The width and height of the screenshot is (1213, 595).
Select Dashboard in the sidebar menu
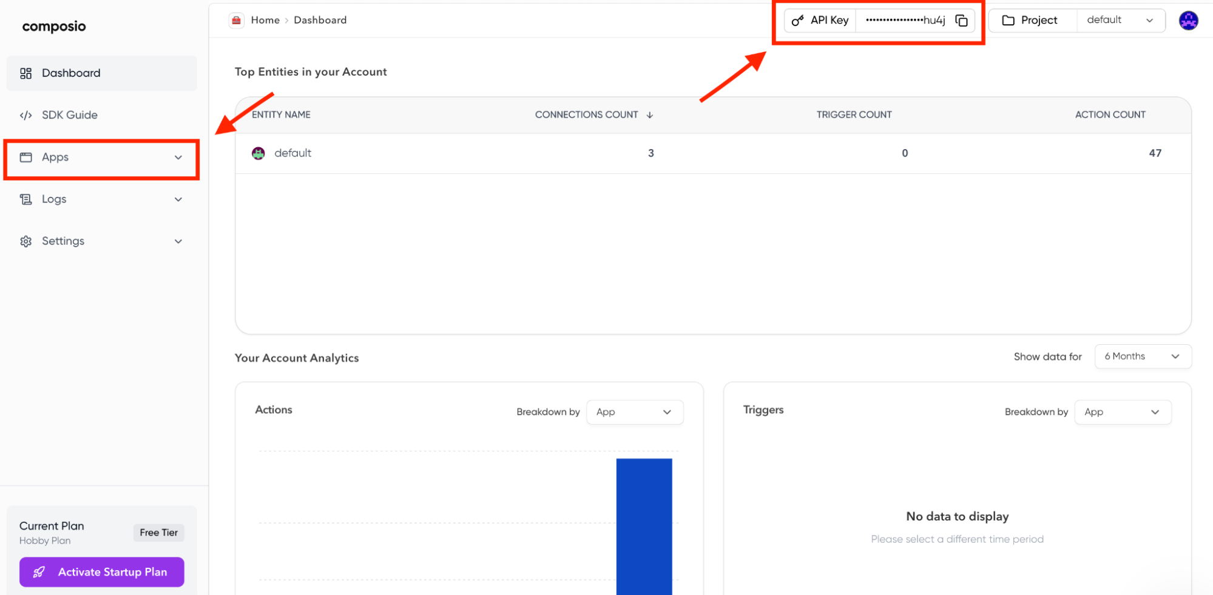[x=71, y=73]
